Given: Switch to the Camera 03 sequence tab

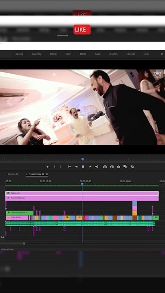Looking at the screenshot, I should click(x=13, y=174).
